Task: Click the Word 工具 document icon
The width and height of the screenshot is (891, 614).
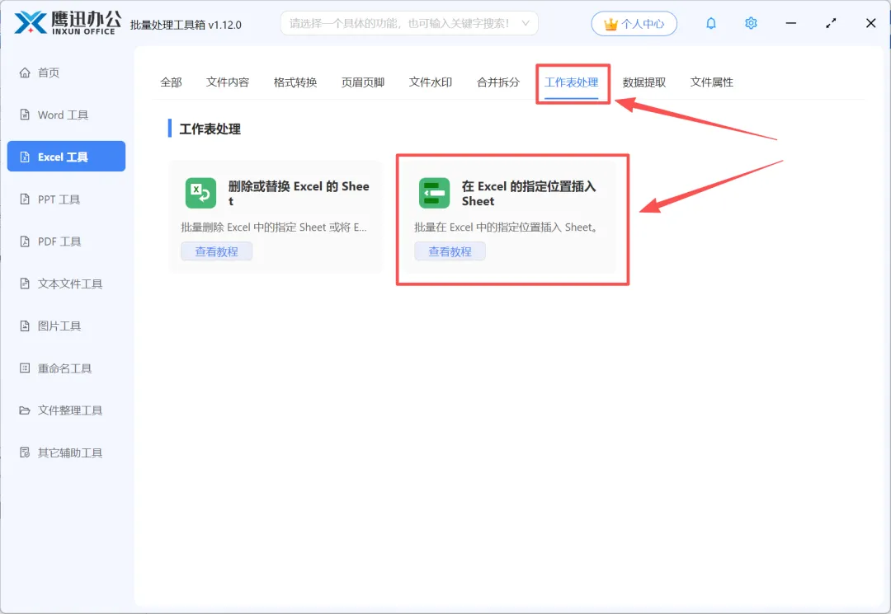Action: pos(25,115)
